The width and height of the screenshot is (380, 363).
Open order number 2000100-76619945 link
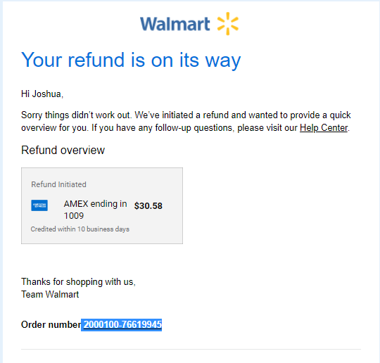point(122,324)
